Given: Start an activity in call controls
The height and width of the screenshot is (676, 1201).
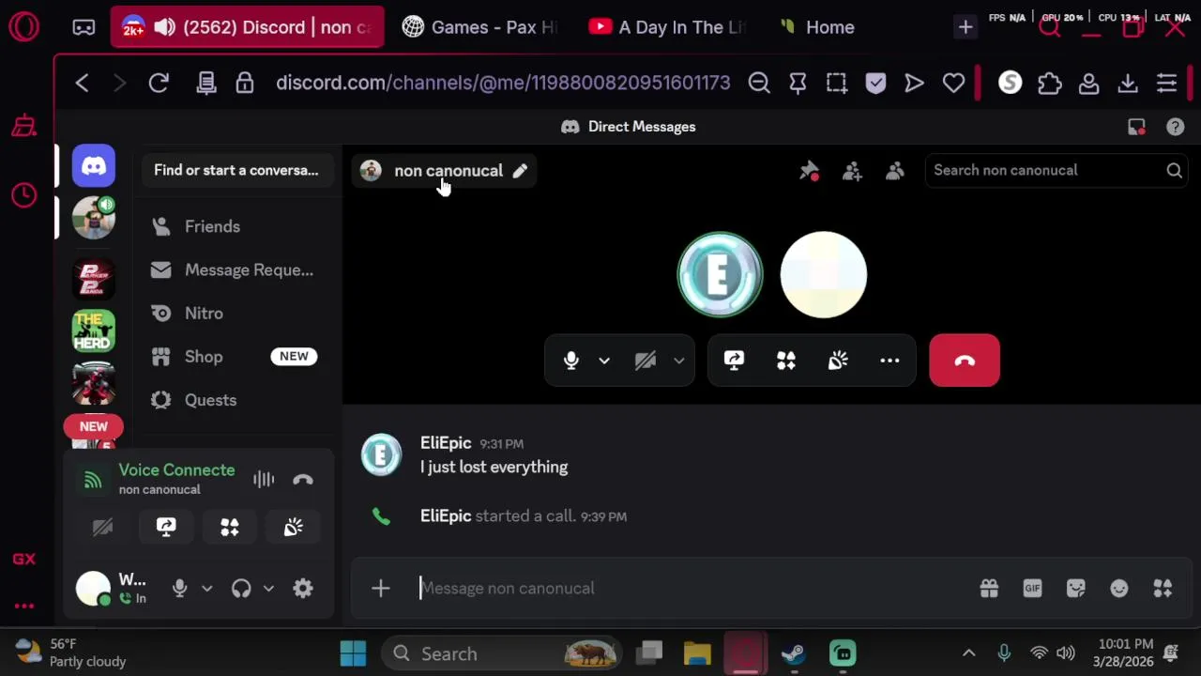Looking at the screenshot, I should [786, 361].
